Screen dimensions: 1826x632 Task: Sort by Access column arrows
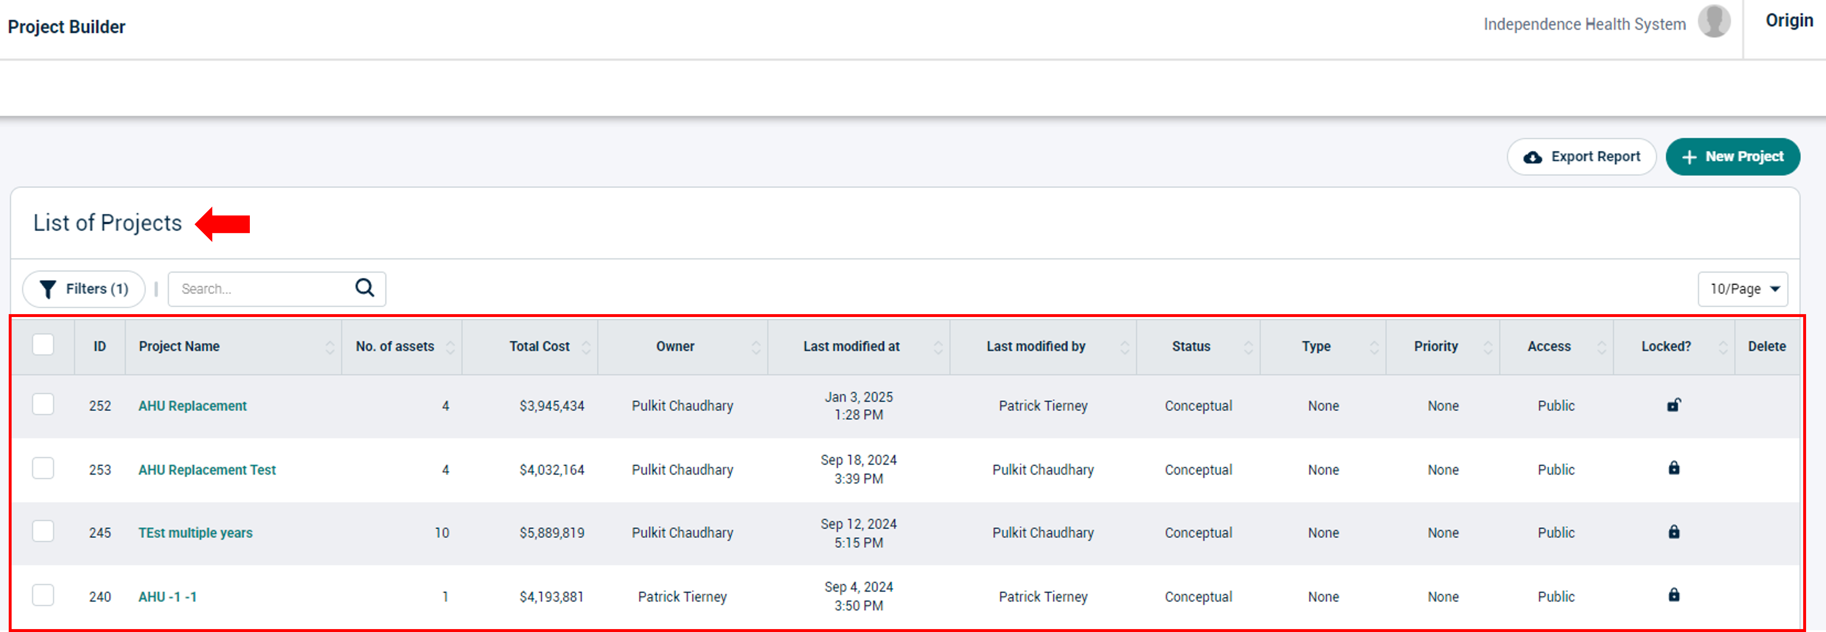(x=1602, y=347)
